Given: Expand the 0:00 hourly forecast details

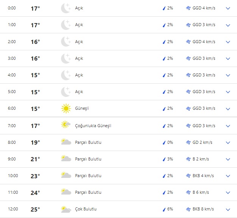Looking at the screenshot, I should click(228, 8).
